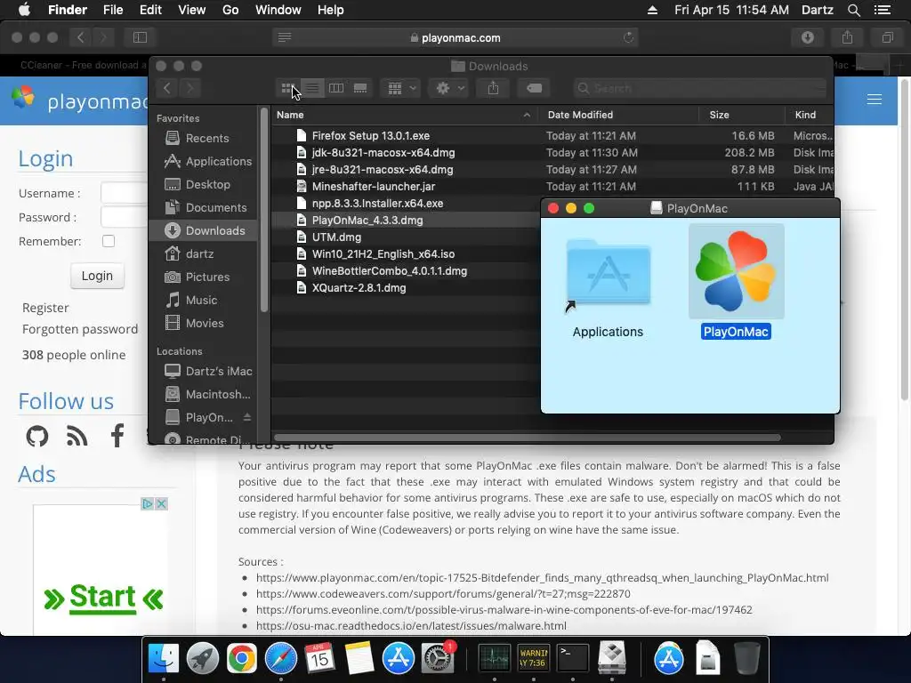
Task: Open the Window menu
Action: click(x=278, y=10)
